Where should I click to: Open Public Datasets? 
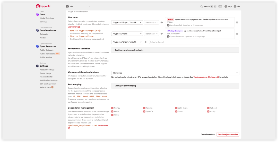[47, 50]
